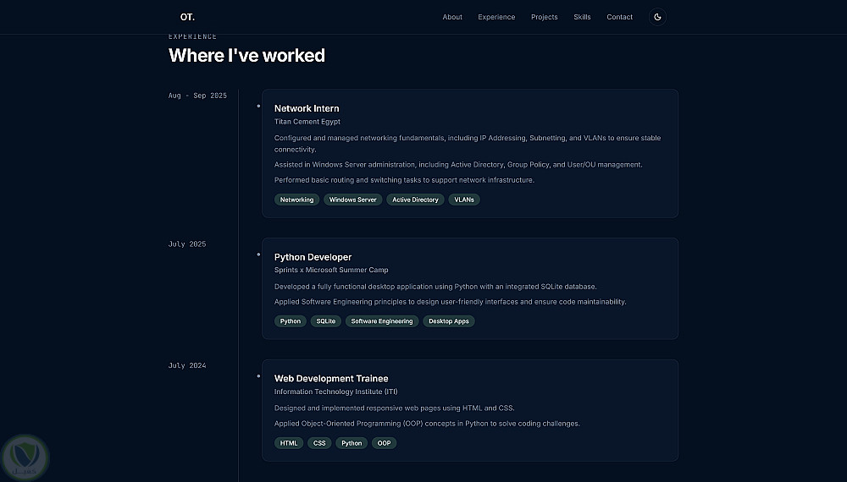This screenshot has width=847, height=482.
Task: Click the Networking skill tag
Action: [296, 200]
